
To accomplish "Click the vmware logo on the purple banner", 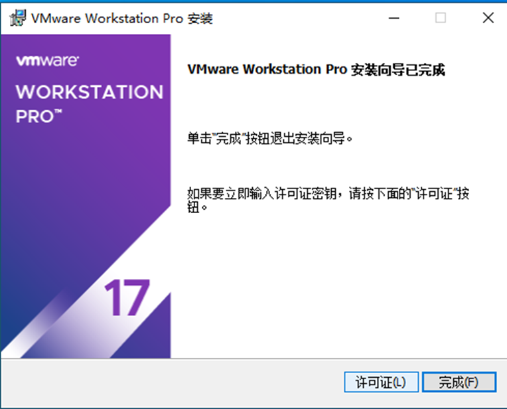I will pos(47,60).
